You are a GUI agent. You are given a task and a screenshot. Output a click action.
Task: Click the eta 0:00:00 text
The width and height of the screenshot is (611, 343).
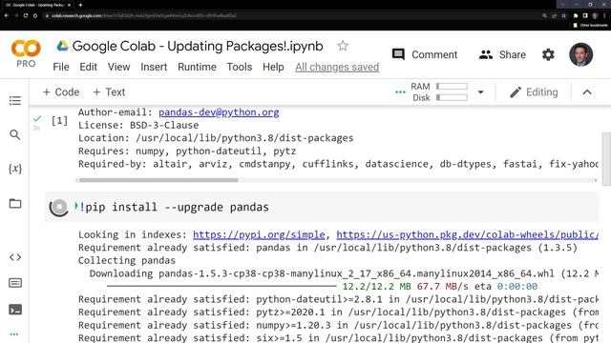pos(506,287)
